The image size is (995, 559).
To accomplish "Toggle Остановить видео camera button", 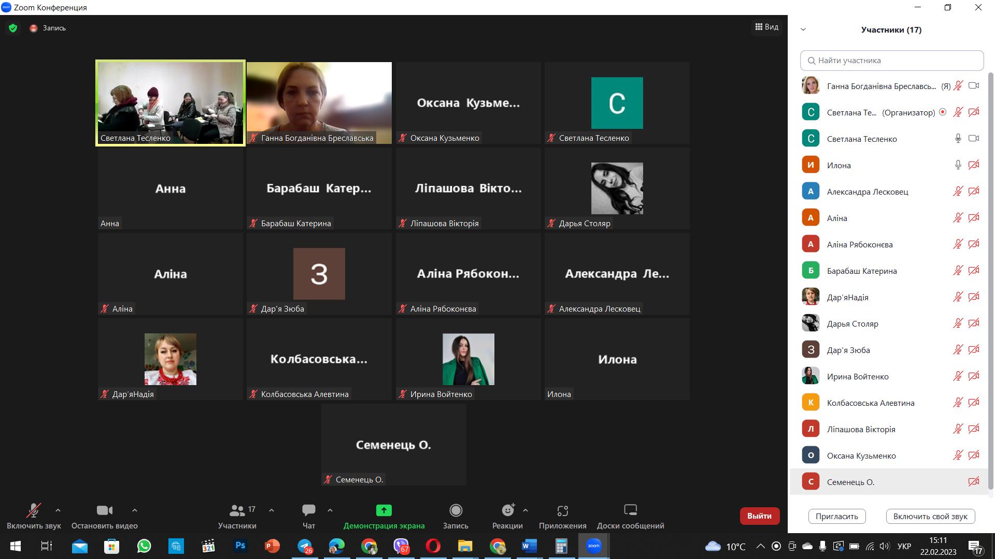I will pyautogui.click(x=104, y=511).
